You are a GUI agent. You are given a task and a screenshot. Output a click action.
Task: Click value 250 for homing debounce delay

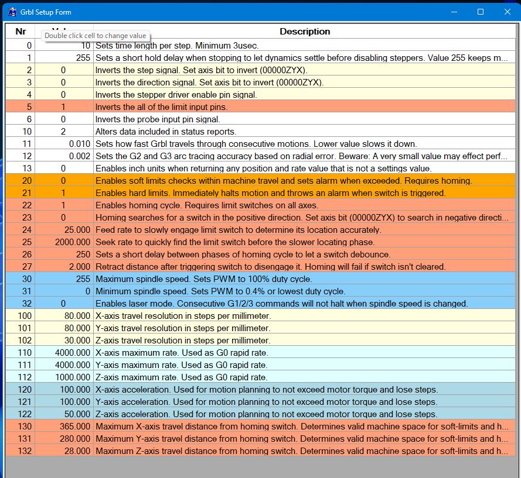coord(64,254)
